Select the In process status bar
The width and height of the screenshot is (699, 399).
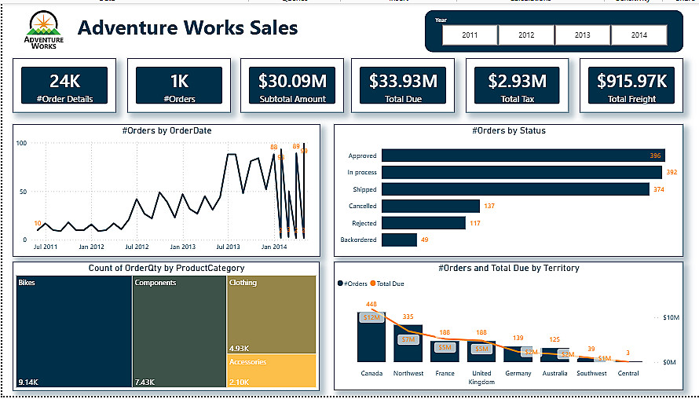tap(522, 173)
